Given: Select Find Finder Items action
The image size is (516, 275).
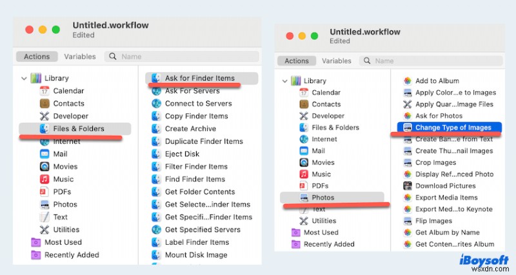Looking at the screenshot, I should 195,179.
